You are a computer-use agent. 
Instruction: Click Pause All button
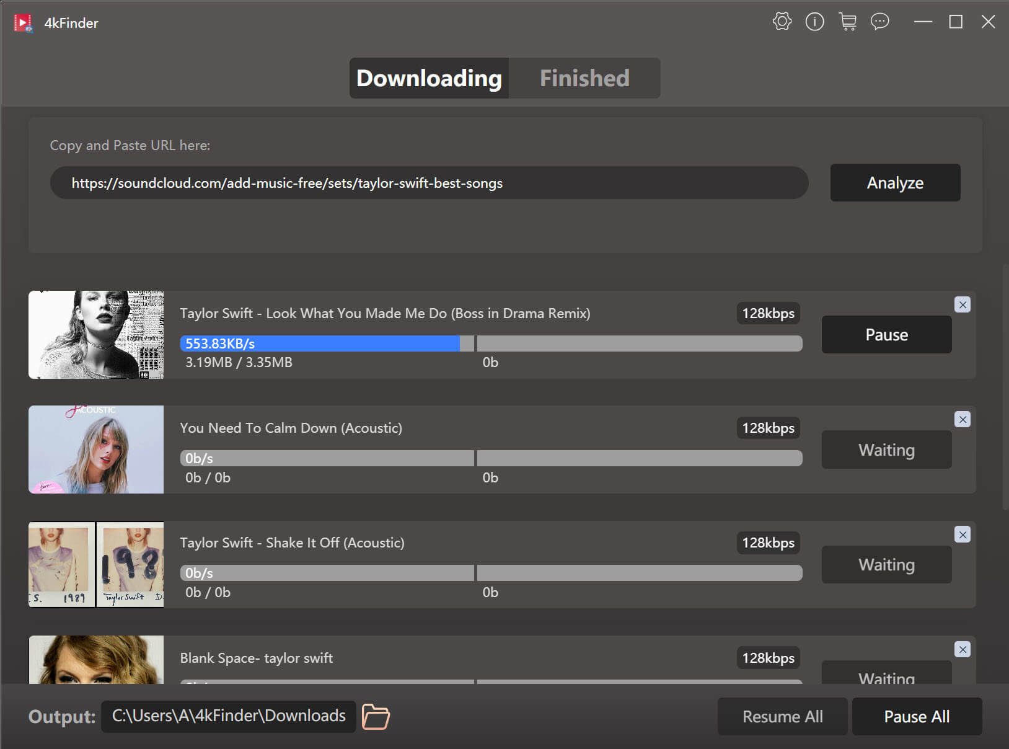click(x=916, y=717)
